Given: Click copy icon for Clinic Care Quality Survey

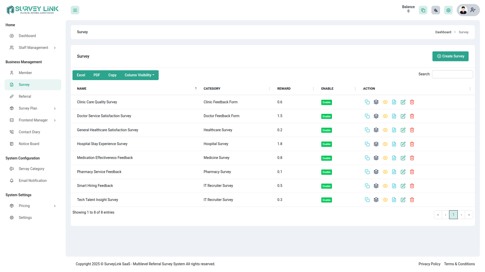Looking at the screenshot, I should [x=367, y=102].
